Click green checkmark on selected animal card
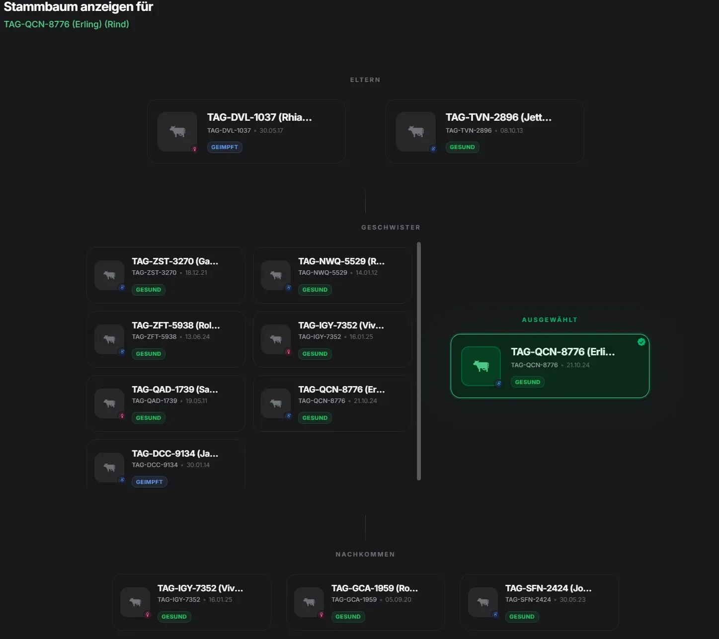 click(641, 342)
